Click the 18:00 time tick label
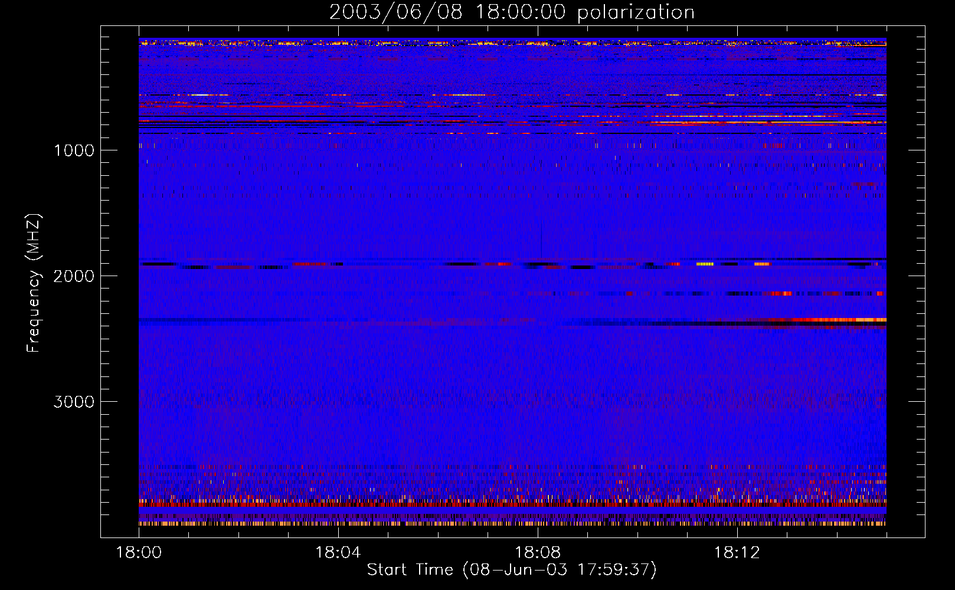955x590 pixels. (139, 553)
